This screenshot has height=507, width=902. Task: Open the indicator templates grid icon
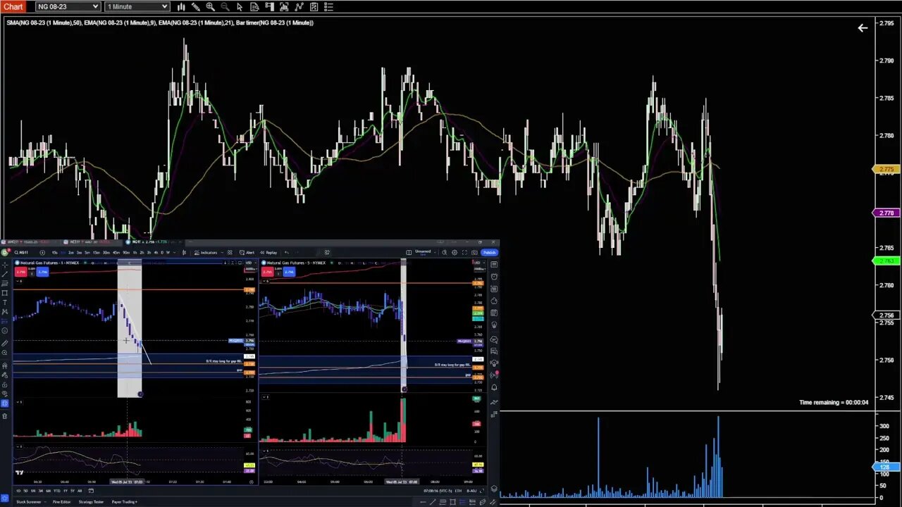230,253
